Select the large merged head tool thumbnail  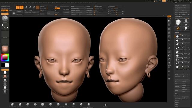[x=178, y=23]
